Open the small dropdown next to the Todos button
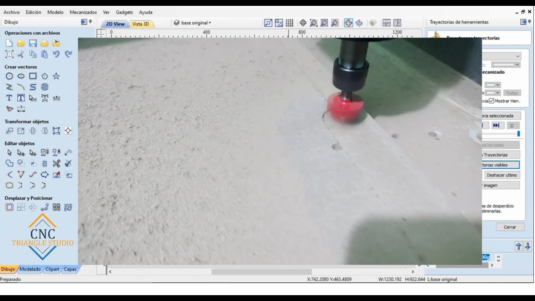Viewport: 535px width, 301px height. (492, 93)
